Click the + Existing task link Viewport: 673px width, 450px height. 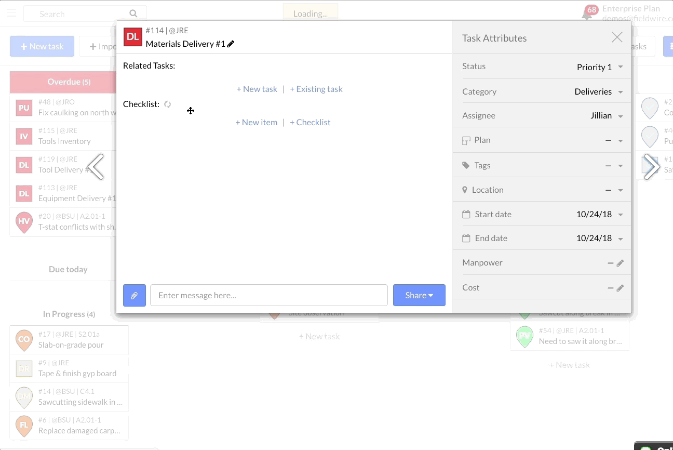[x=316, y=89]
